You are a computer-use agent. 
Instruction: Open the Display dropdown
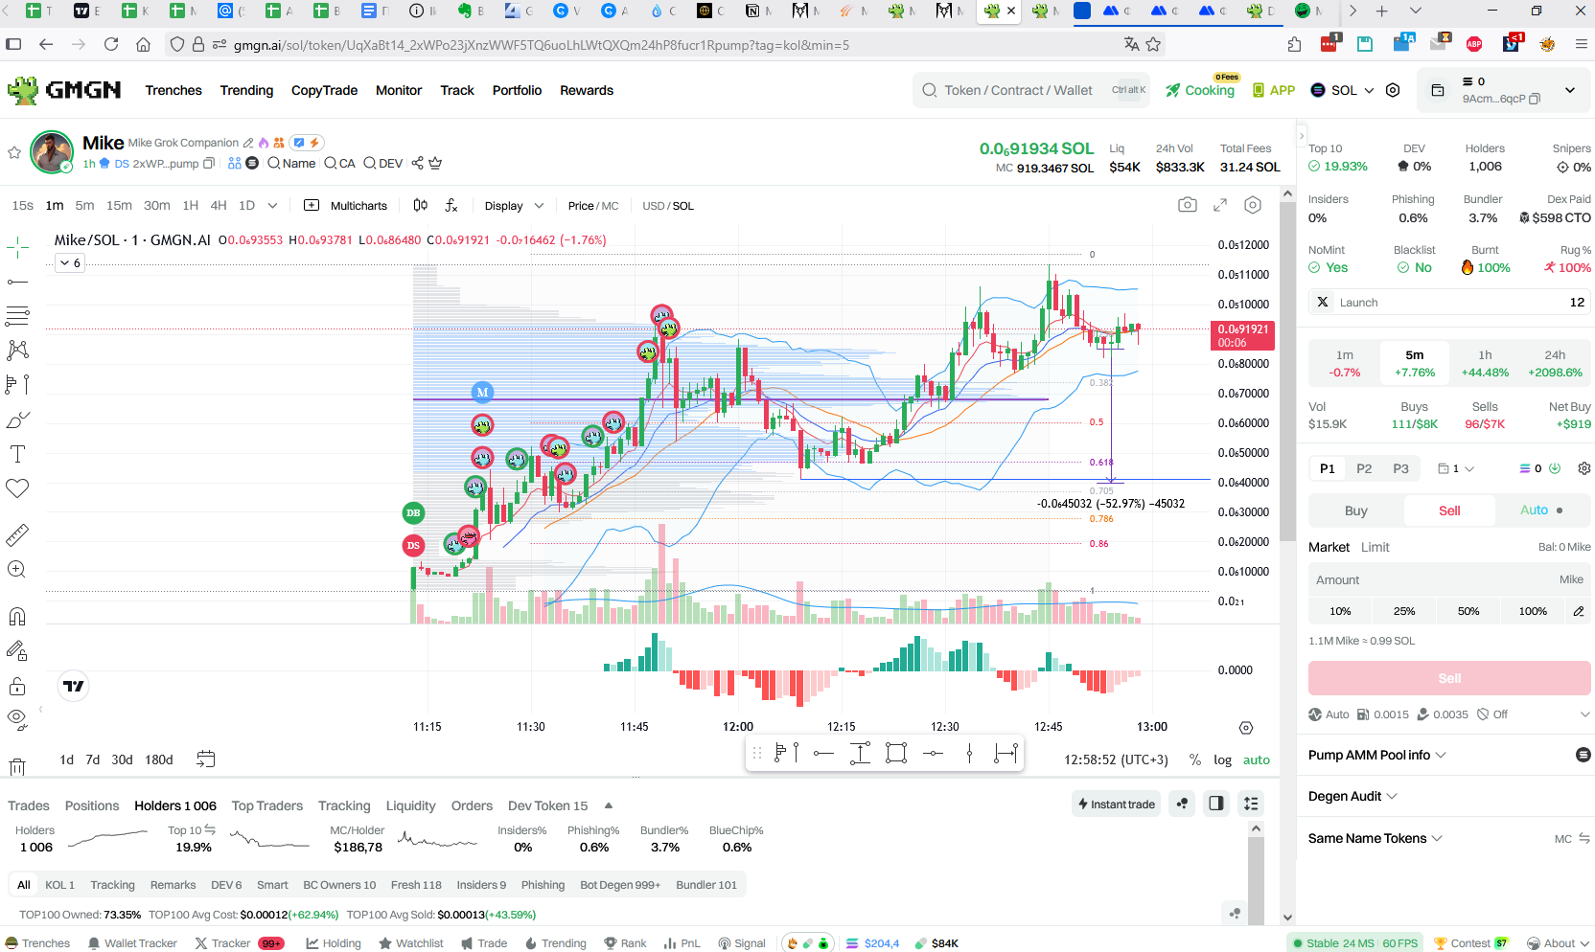coord(514,206)
